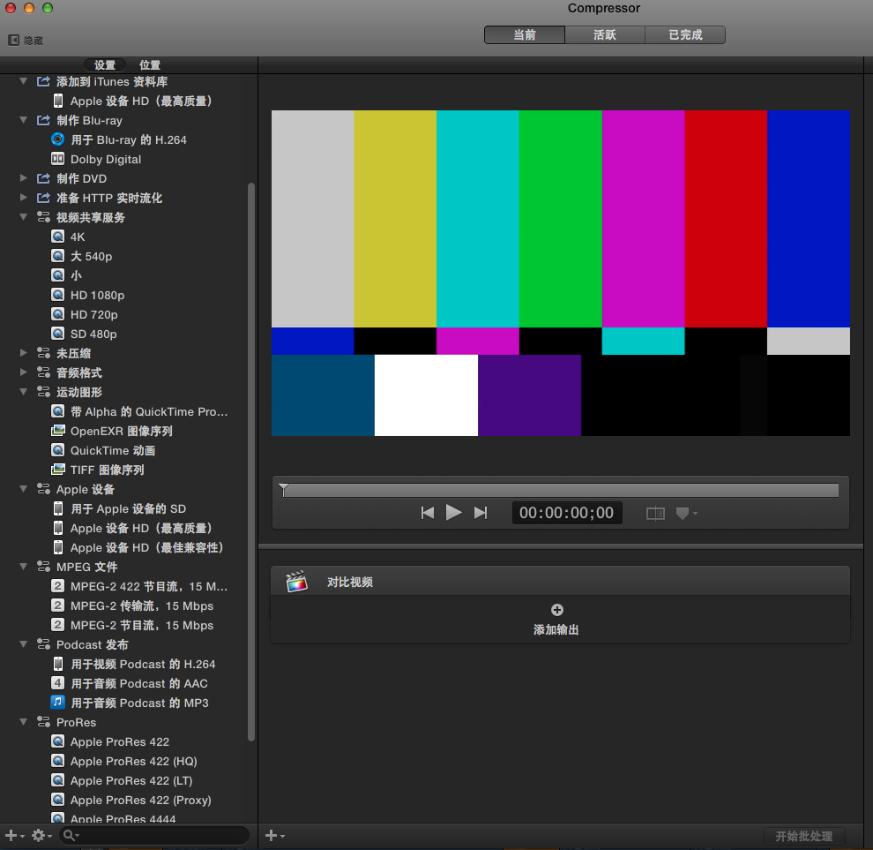This screenshot has height=850, width=873.
Task: Collapse the 视频共享服务 group
Action: (24, 217)
